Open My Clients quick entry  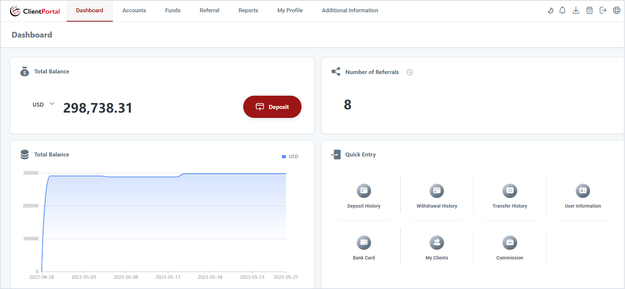point(437,248)
